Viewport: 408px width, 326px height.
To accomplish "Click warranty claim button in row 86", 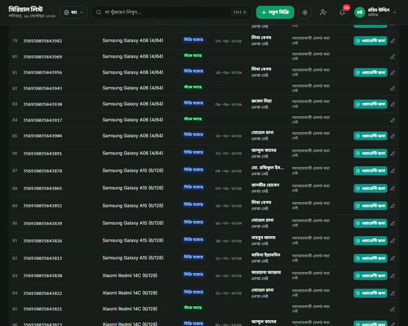I will click(370, 153).
